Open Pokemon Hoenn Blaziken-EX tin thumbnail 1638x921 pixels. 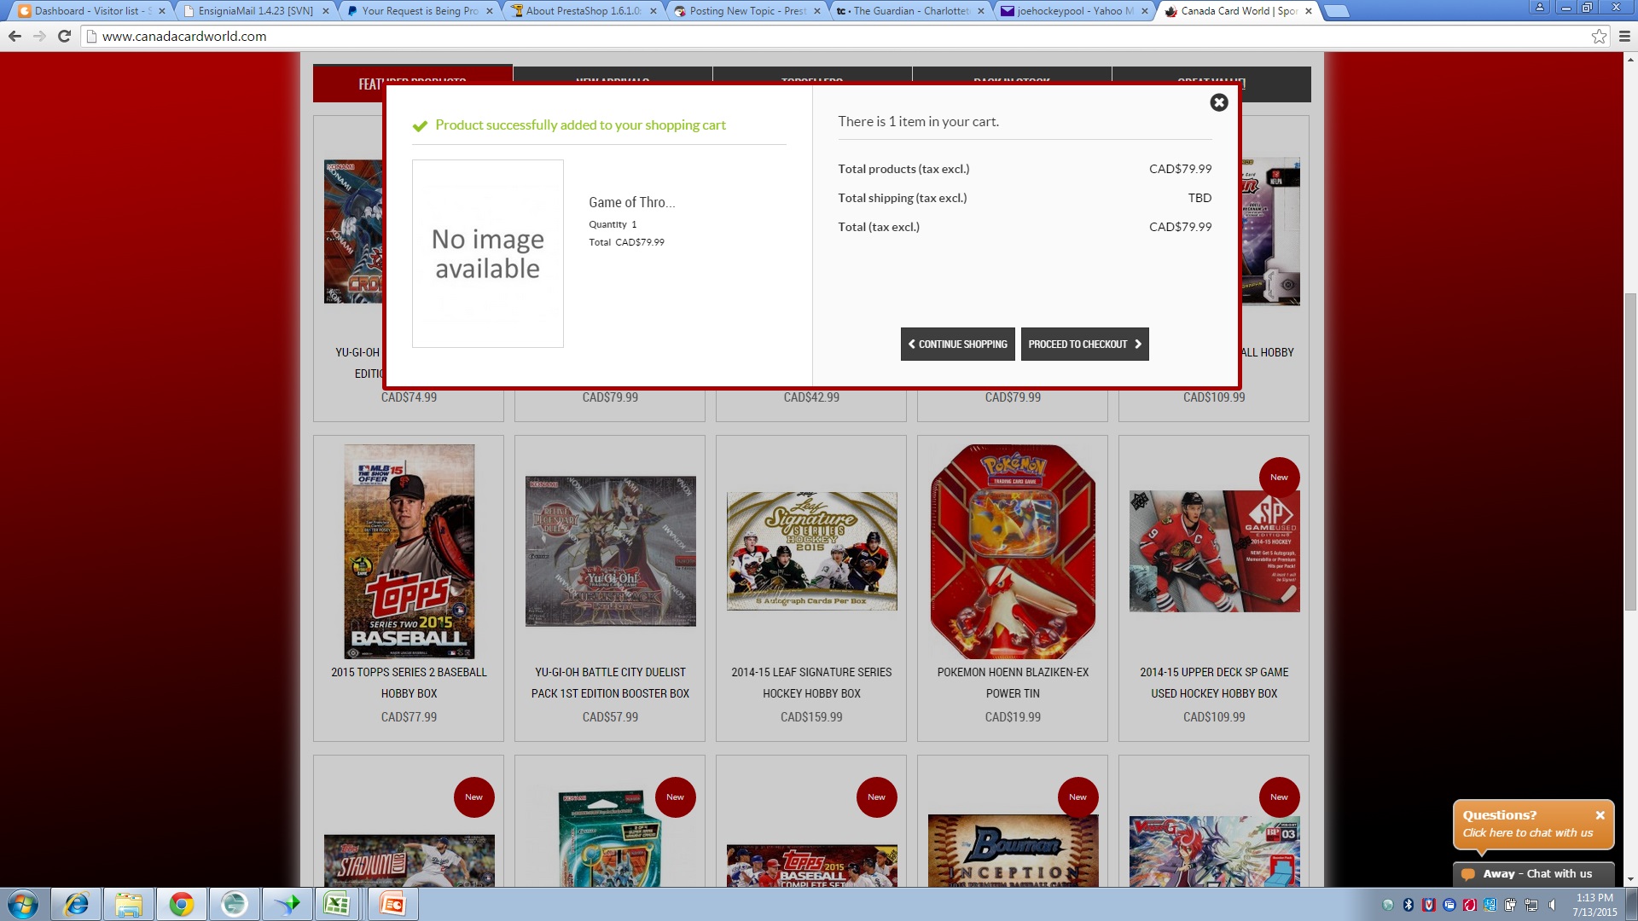tap(1013, 551)
